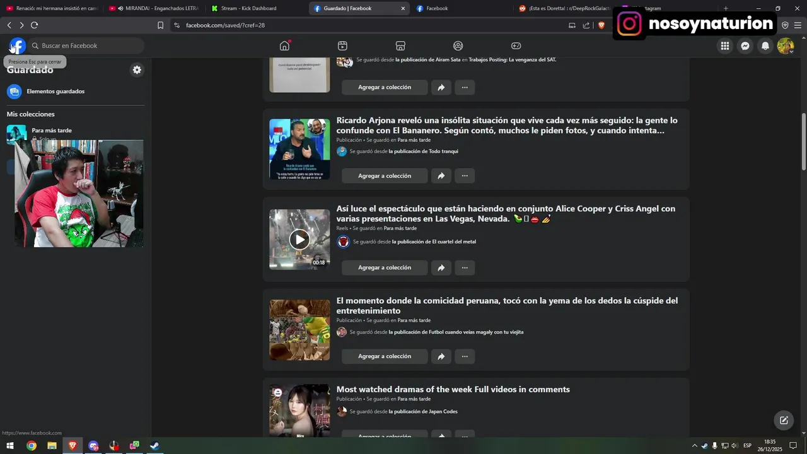This screenshot has height=454, width=807.
Task: Click the page vertical scrollbar
Action: tap(804, 141)
